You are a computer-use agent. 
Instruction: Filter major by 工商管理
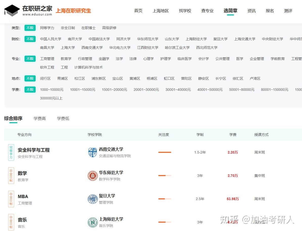point(47,59)
